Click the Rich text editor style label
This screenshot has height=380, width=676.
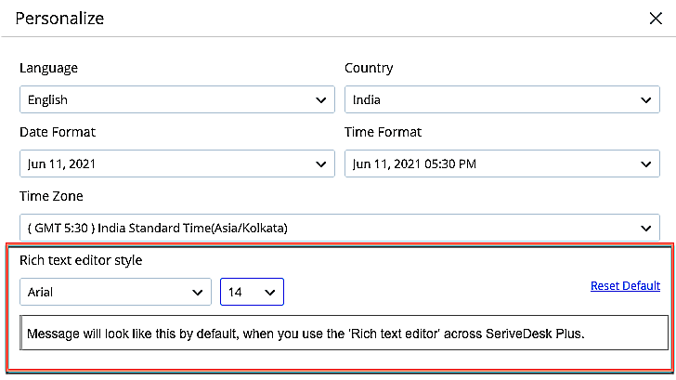[81, 260]
